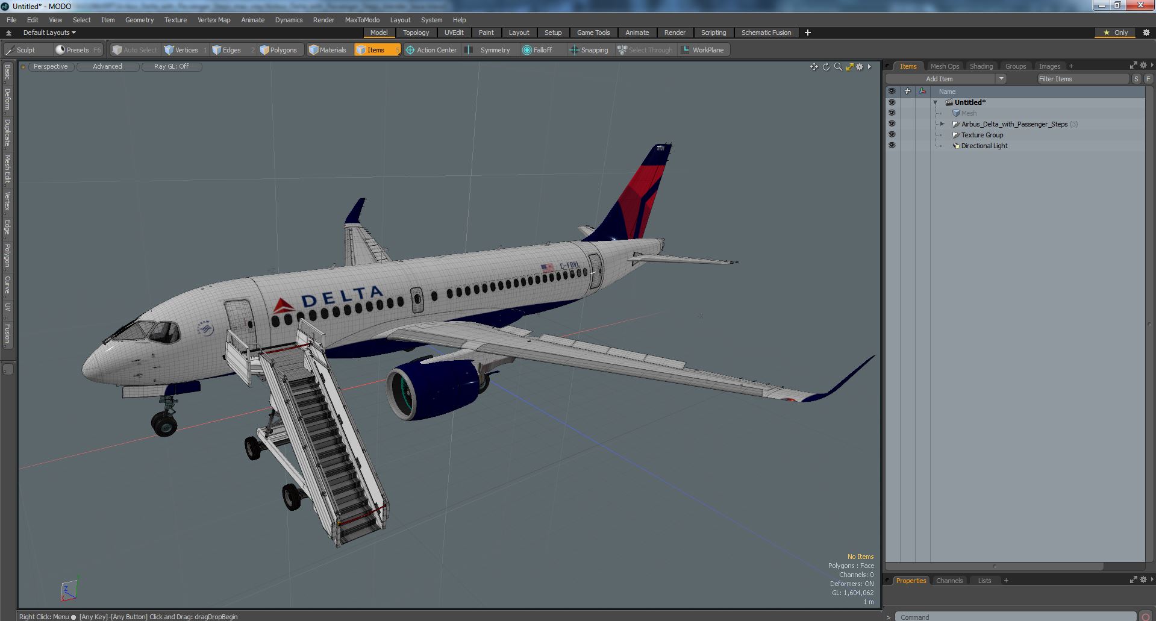
Task: Add a new tab in Items panel
Action: point(1071,66)
